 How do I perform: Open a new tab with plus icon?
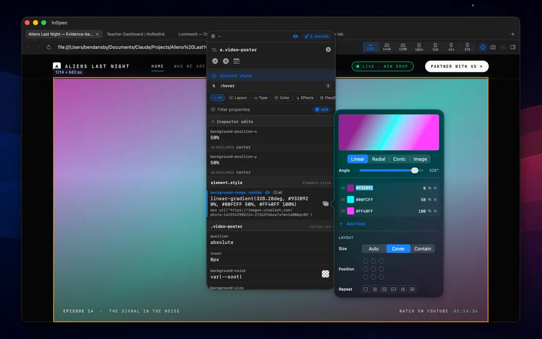click(513, 34)
